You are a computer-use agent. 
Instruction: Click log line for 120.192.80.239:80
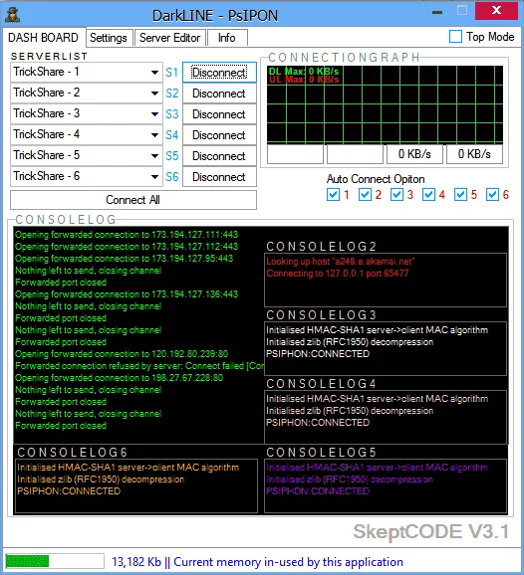click(x=122, y=354)
